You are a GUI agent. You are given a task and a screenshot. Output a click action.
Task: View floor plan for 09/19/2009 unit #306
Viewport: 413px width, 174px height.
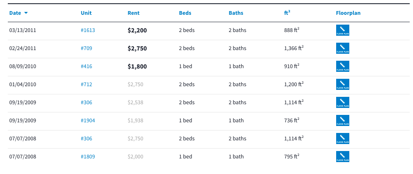(342, 103)
